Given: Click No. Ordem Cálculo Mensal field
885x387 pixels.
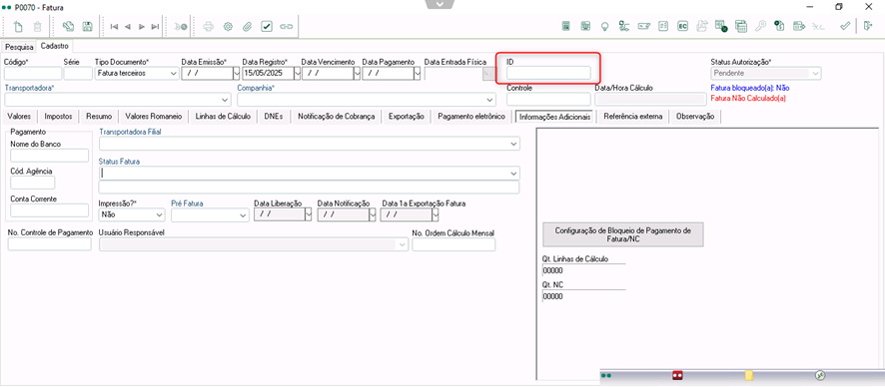Looking at the screenshot, I should 453,244.
